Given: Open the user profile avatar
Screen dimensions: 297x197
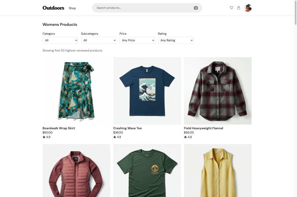Looking at the screenshot, I should [248, 8].
